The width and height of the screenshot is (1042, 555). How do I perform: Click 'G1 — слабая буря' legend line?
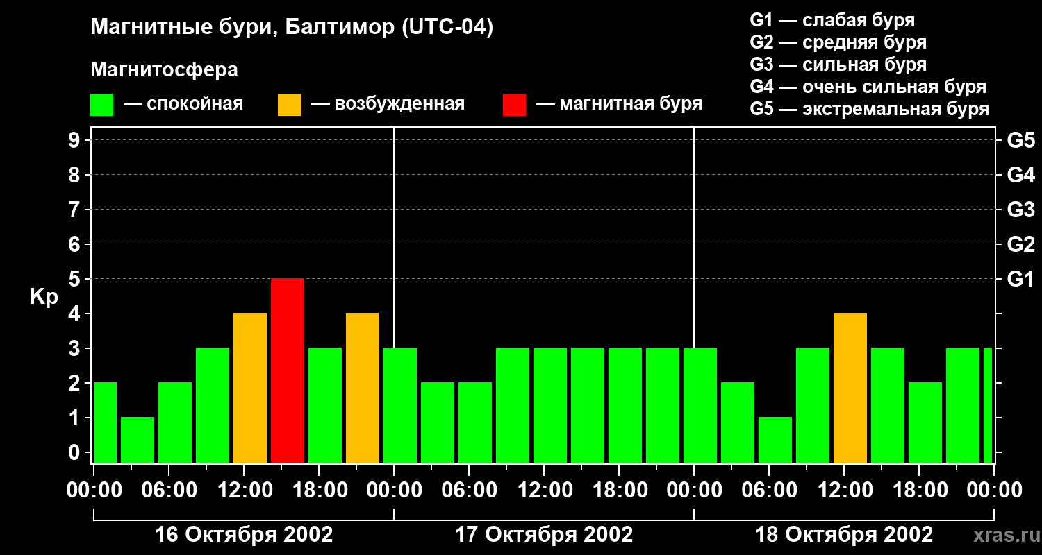(832, 20)
